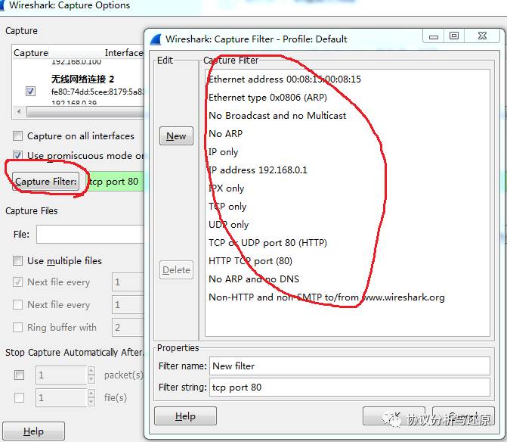
Task: Click the 'Interface' column header
Action: (x=124, y=53)
